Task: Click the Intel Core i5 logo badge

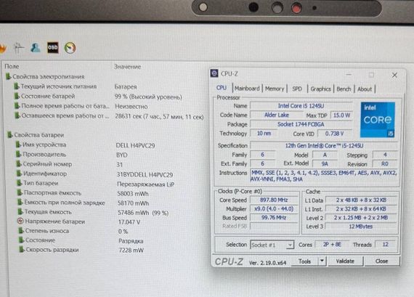Action: click(x=378, y=120)
